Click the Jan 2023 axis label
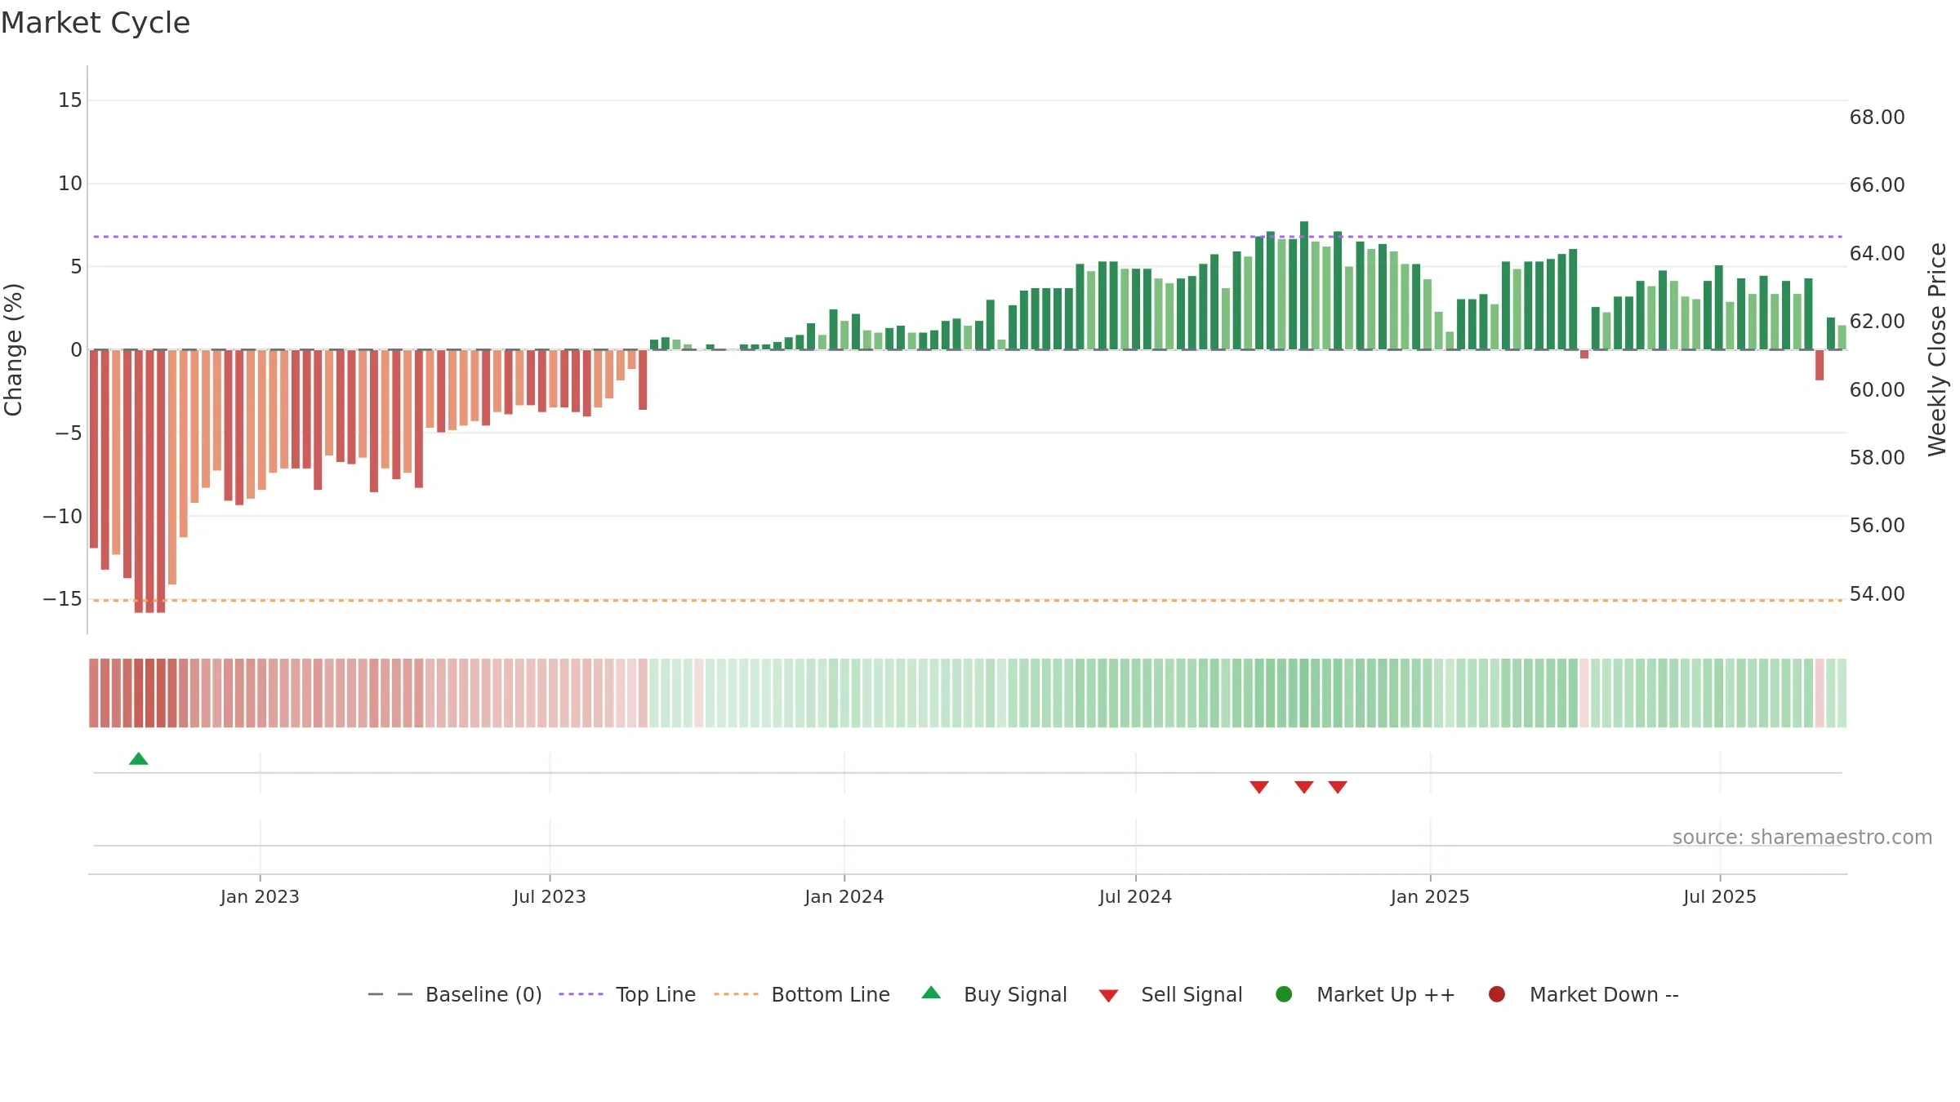 point(260,897)
